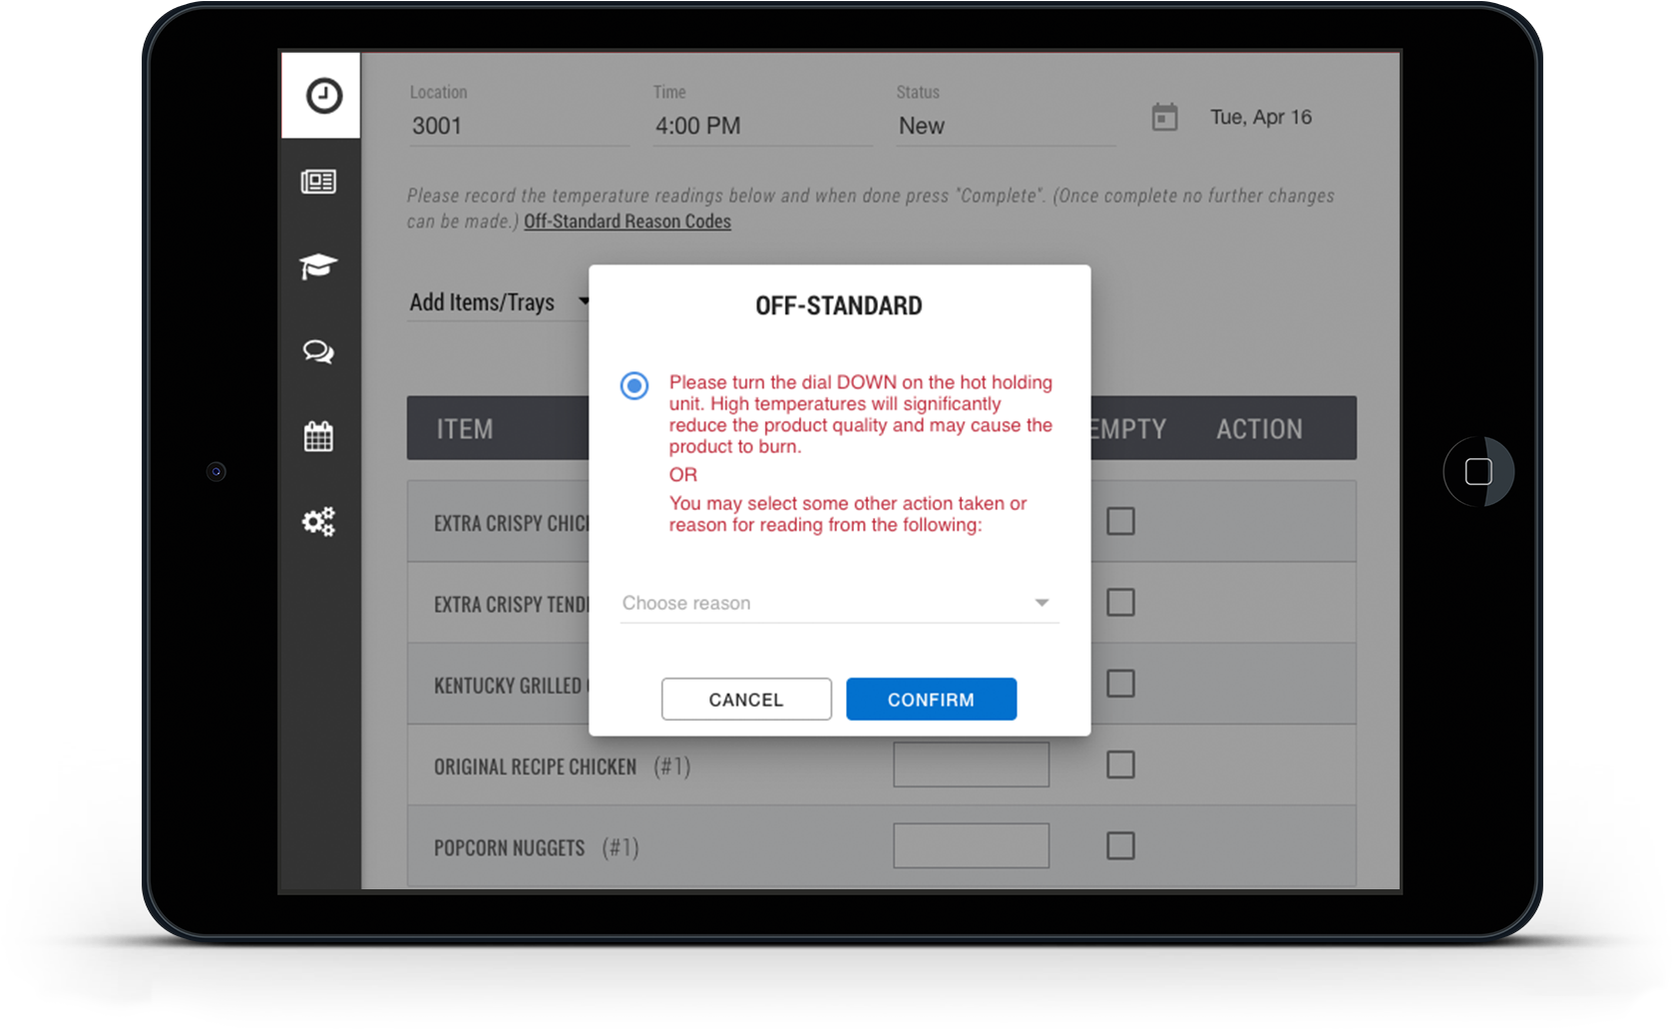This screenshot has height=1029, width=1672.
Task: Click the CONFIRM button
Action: (931, 700)
